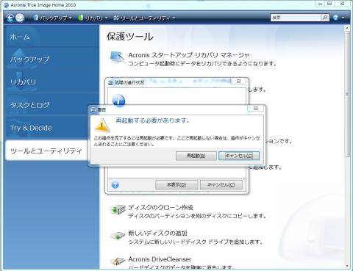Click キャンセル(C) in progress dialog

tap(221, 184)
